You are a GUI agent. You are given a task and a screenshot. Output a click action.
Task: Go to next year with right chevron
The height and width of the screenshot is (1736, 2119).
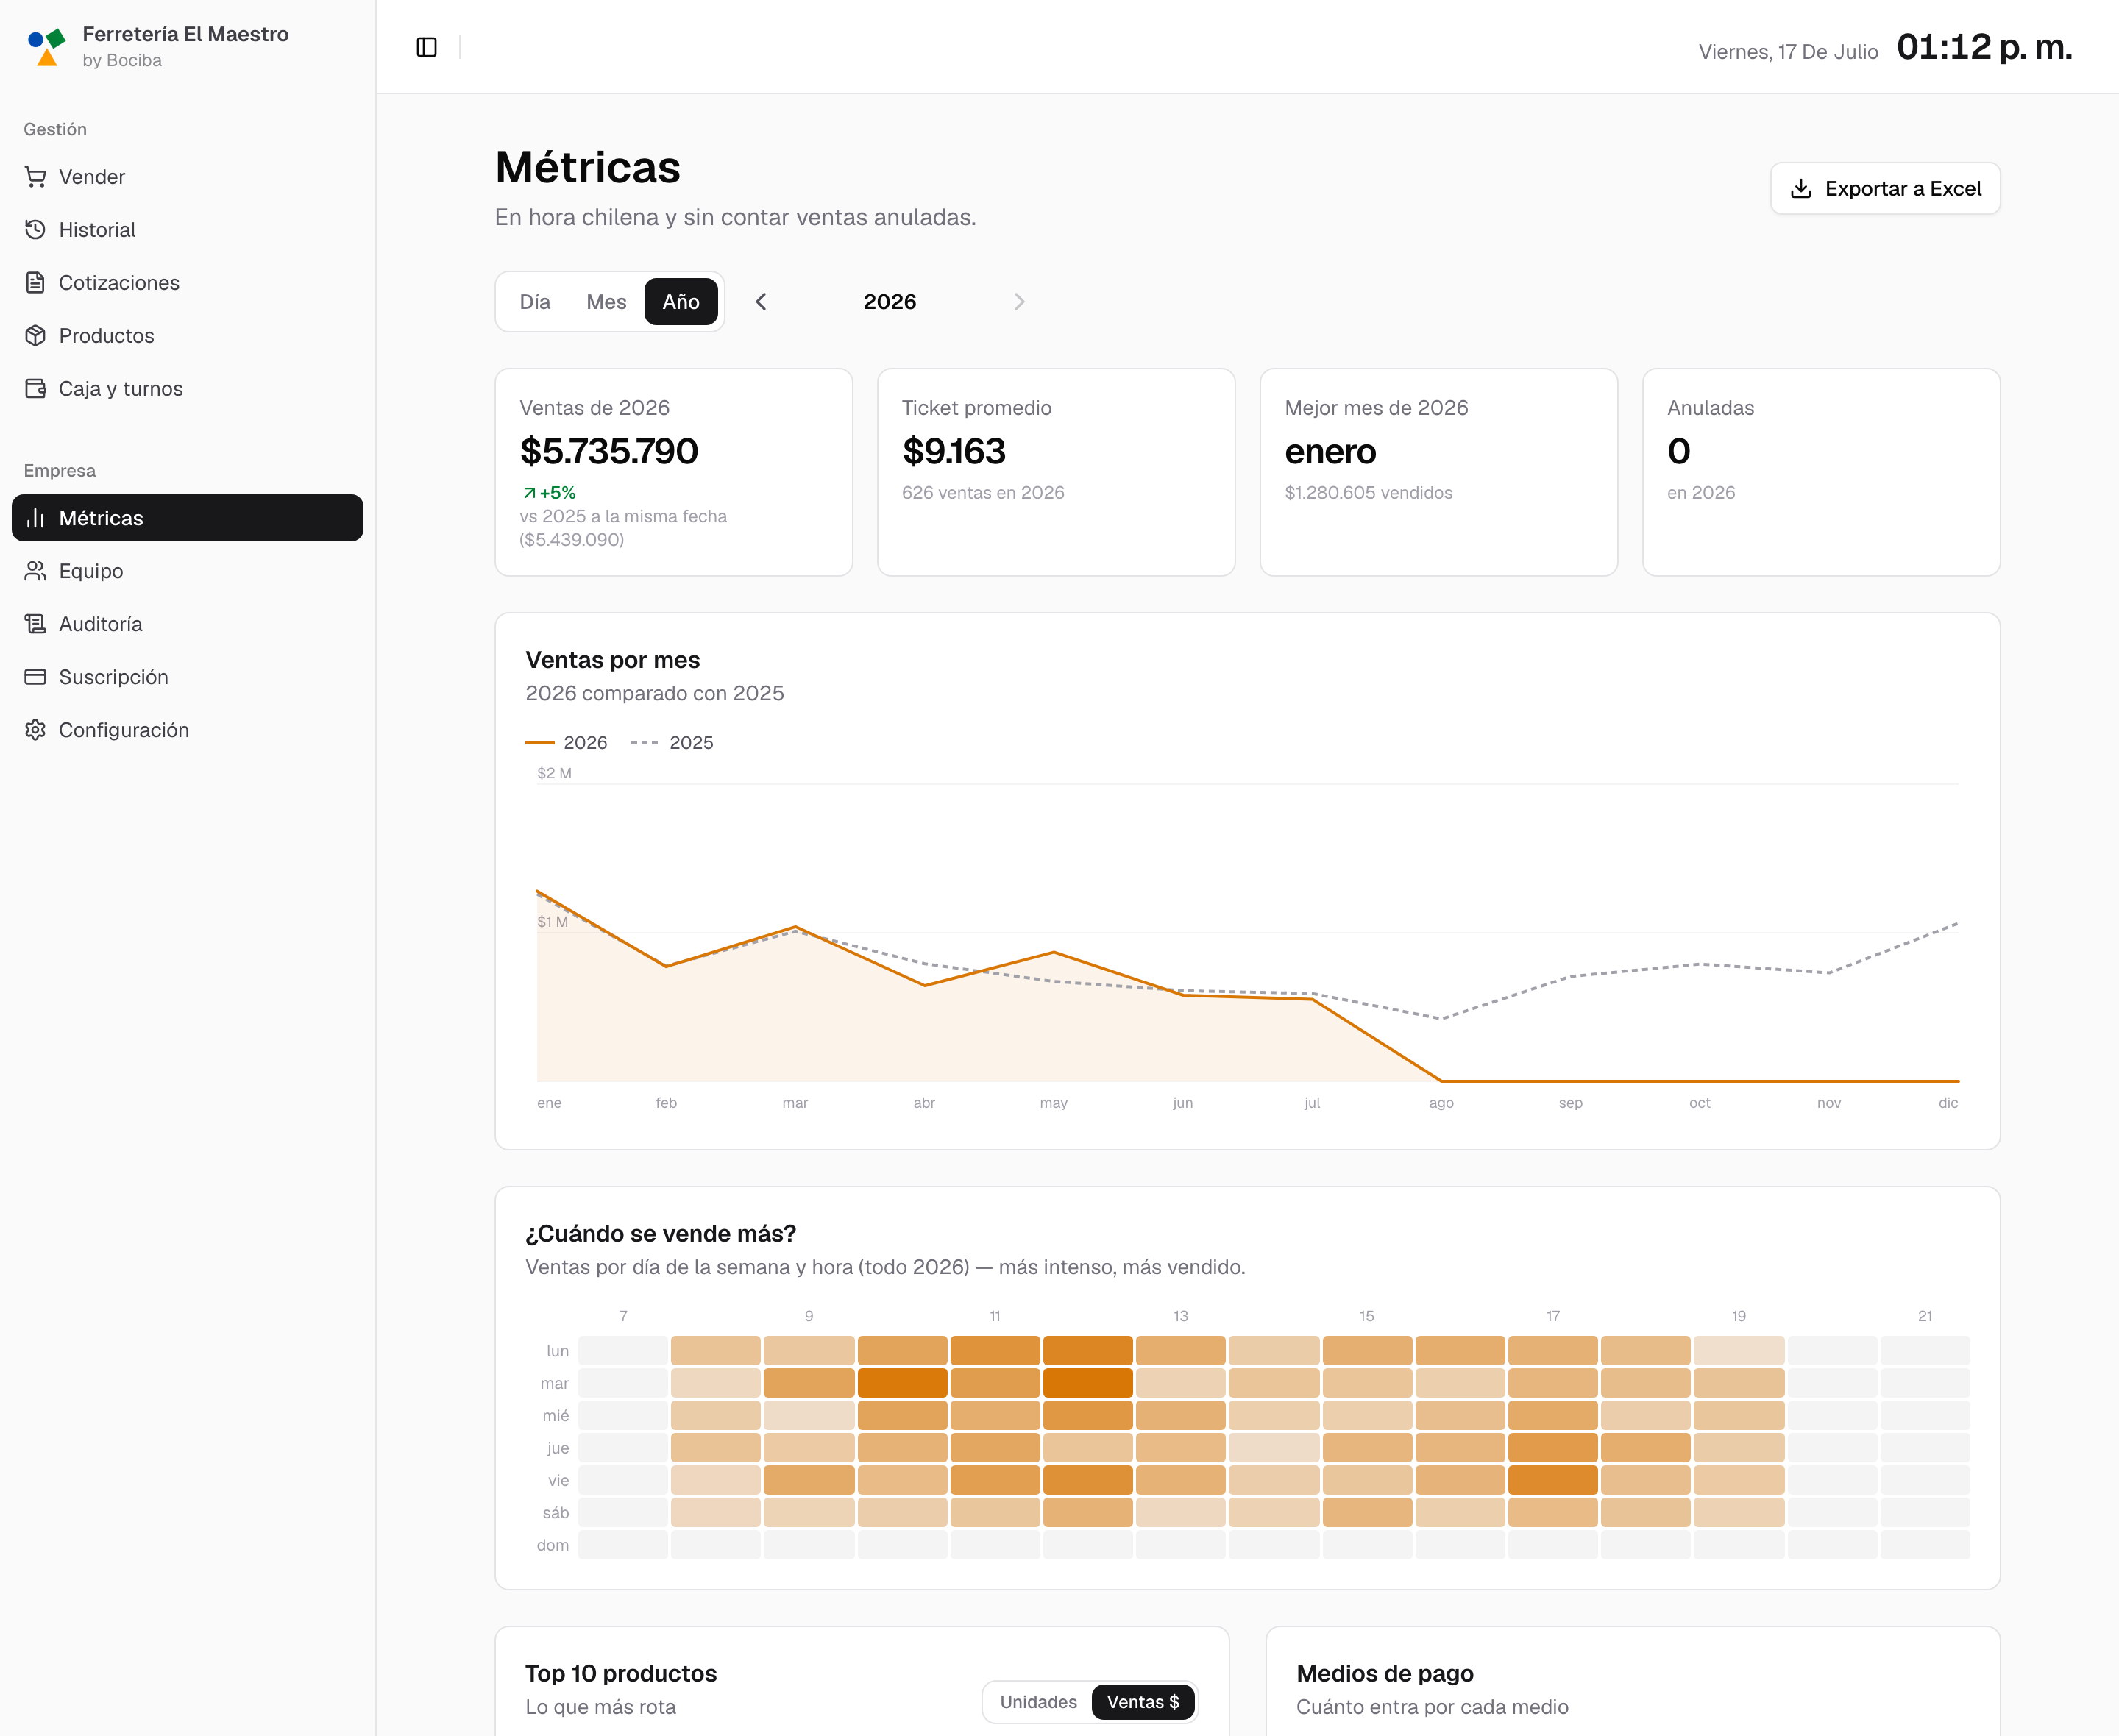[x=1019, y=302]
